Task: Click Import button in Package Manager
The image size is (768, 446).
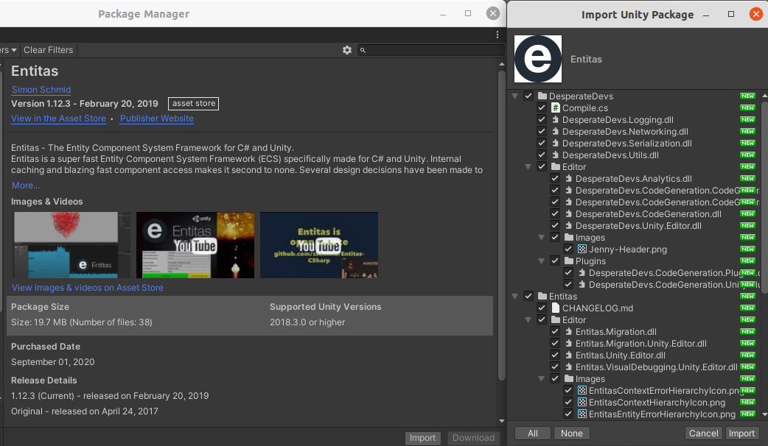Action: (x=422, y=438)
